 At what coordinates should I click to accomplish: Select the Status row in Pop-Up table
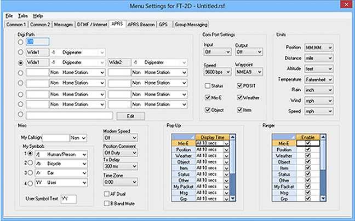click(x=184, y=174)
